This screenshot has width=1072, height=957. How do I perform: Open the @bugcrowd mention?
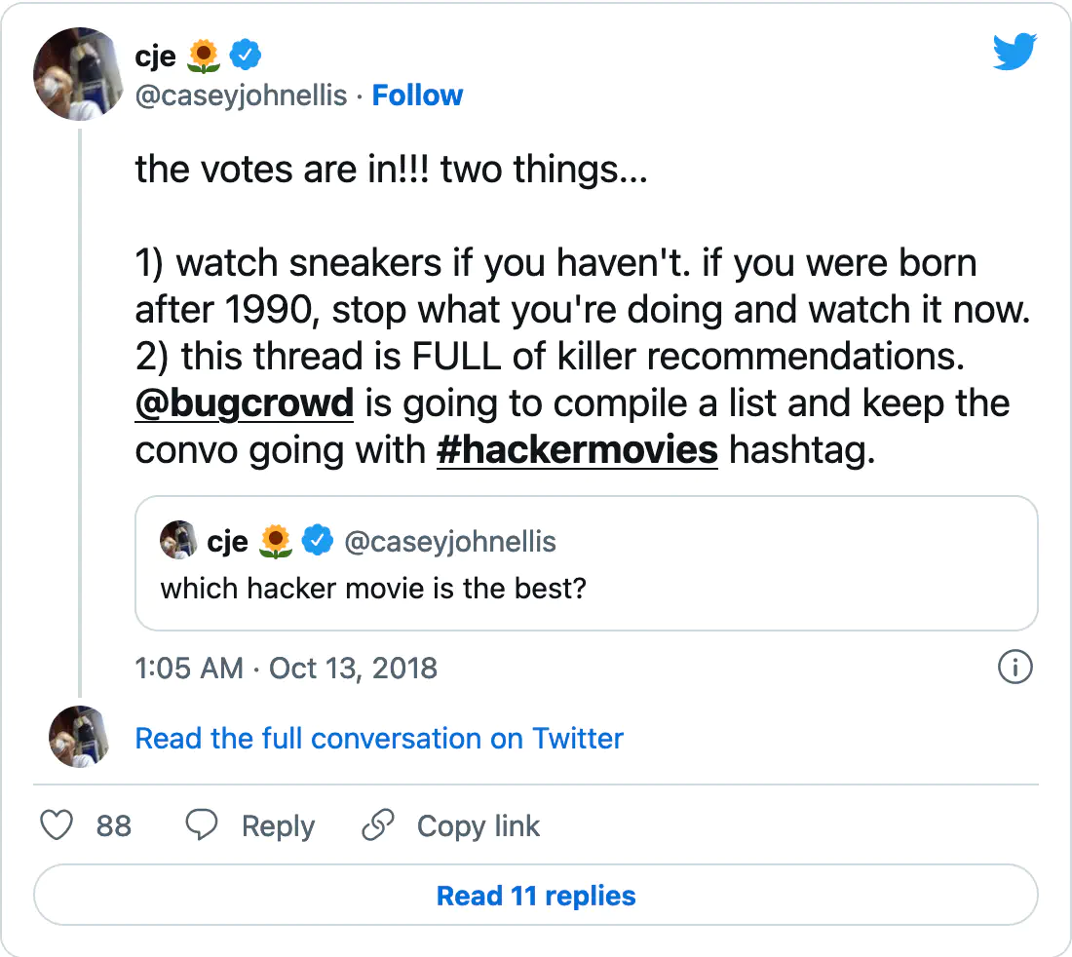point(244,402)
